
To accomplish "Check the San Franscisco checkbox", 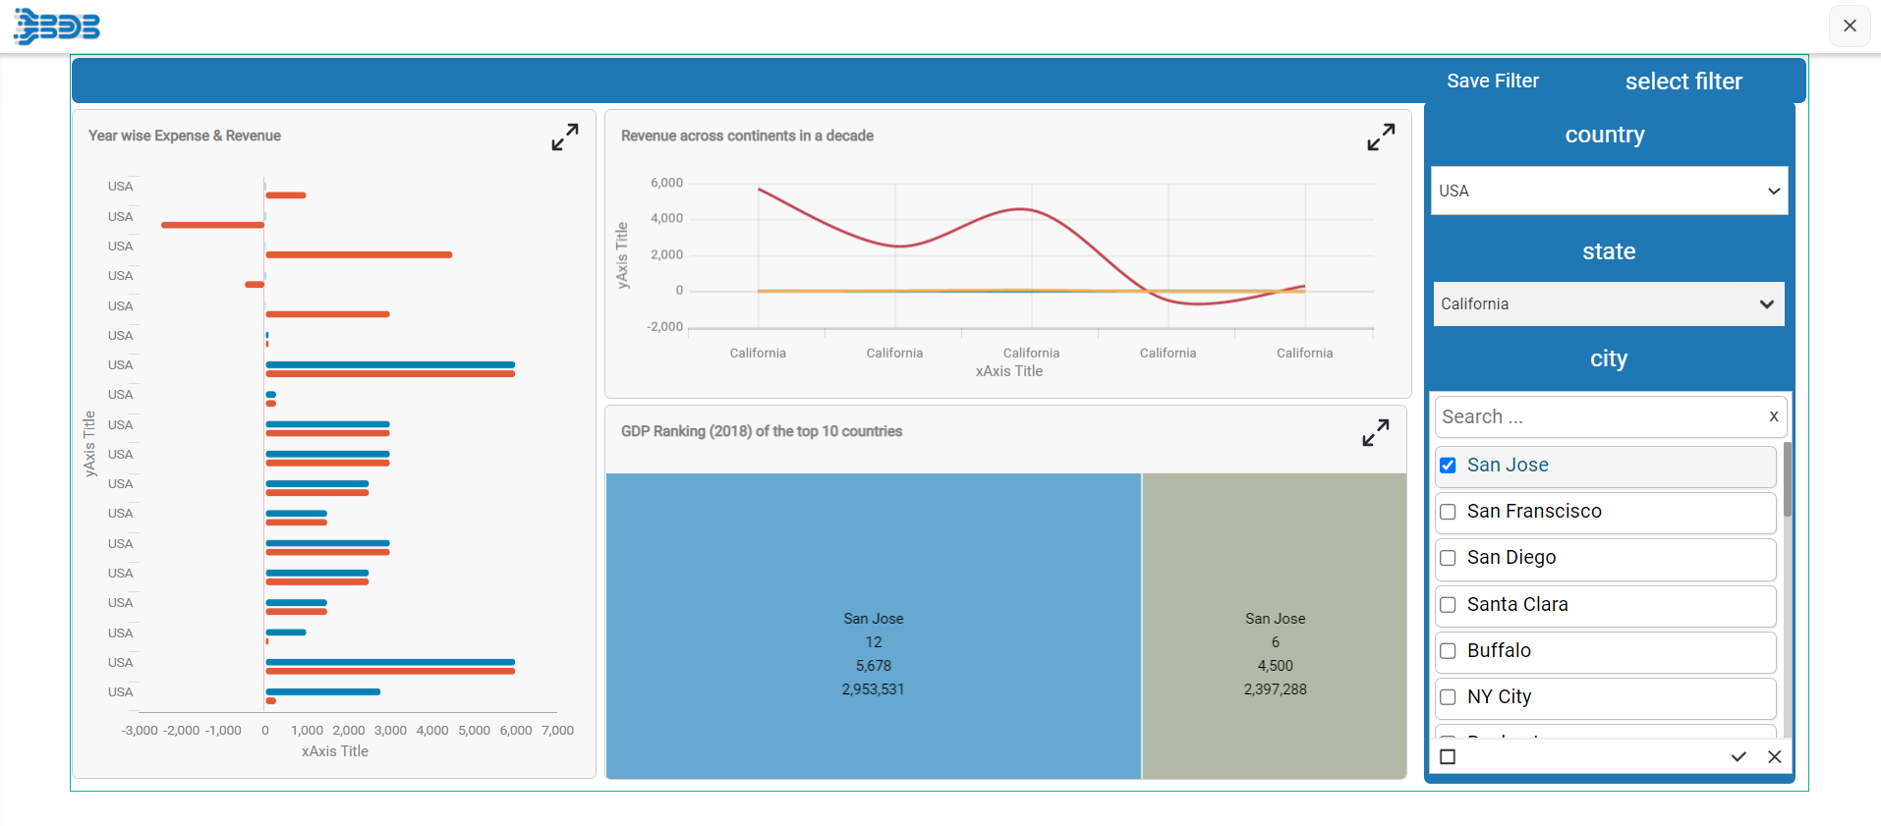I will click(1448, 512).
